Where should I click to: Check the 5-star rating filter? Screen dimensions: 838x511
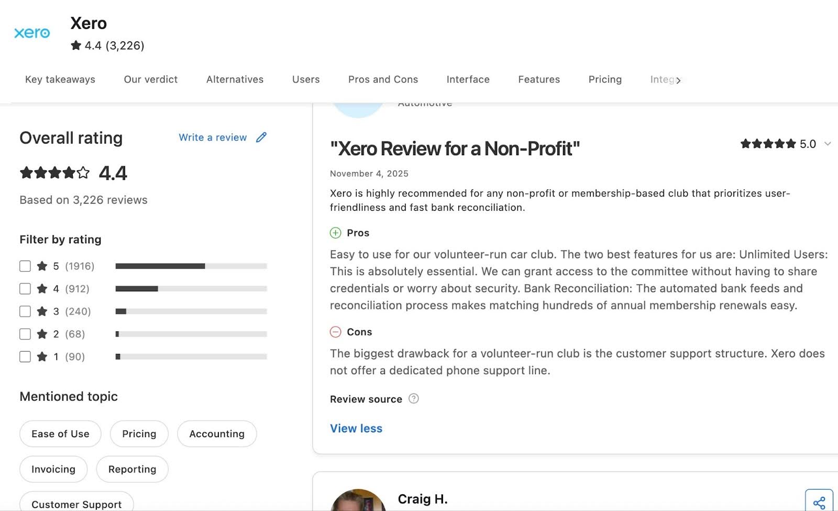(x=25, y=266)
